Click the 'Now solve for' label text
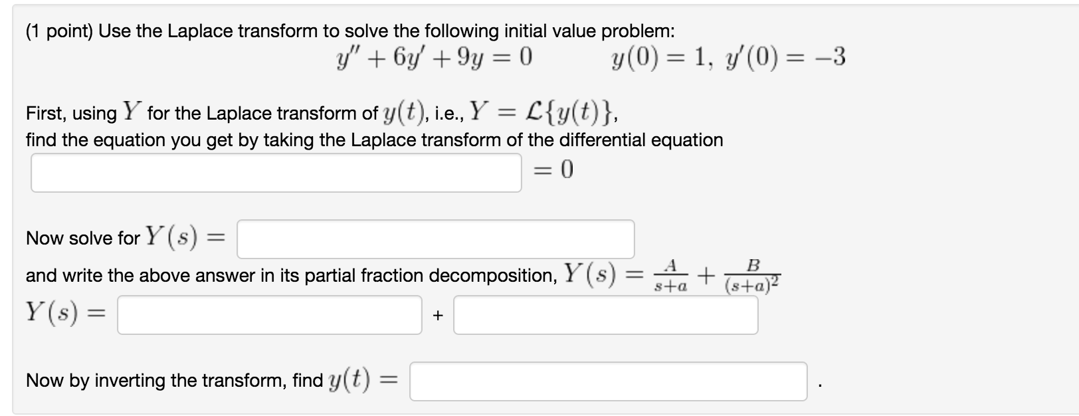Image resolution: width=1079 pixels, height=416 pixels. pos(83,238)
